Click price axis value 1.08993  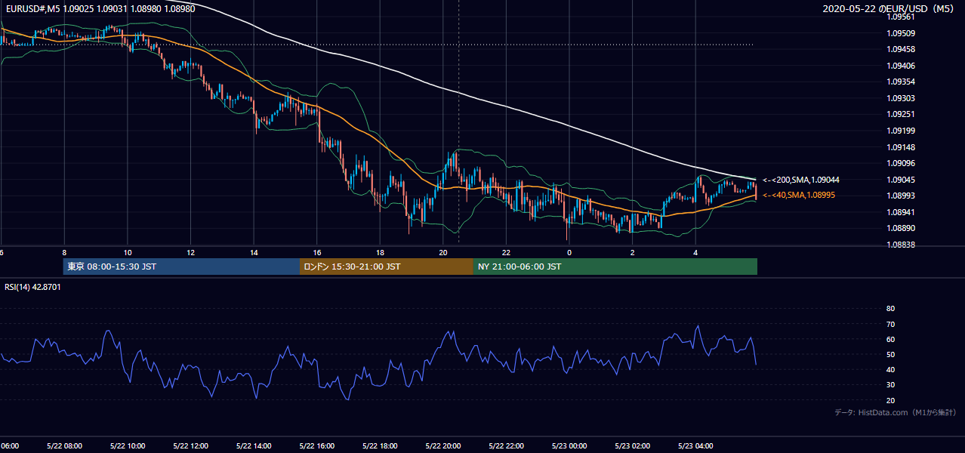900,196
